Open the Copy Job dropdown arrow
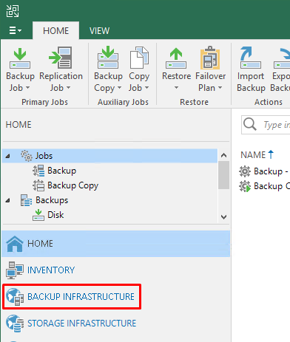 146,88
